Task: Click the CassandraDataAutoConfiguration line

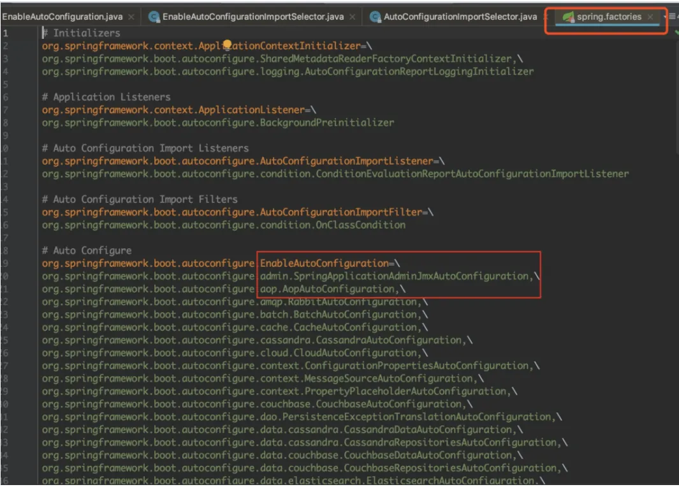Action: [x=282, y=430]
